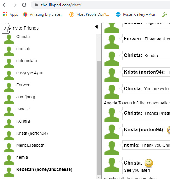
Task: Click Christa's Thanks Krista message
Action: point(146,113)
